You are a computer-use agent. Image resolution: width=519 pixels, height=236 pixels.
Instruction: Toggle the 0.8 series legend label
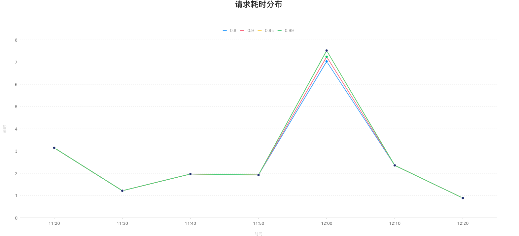click(233, 31)
